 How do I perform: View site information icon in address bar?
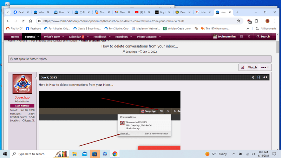coord(39,21)
